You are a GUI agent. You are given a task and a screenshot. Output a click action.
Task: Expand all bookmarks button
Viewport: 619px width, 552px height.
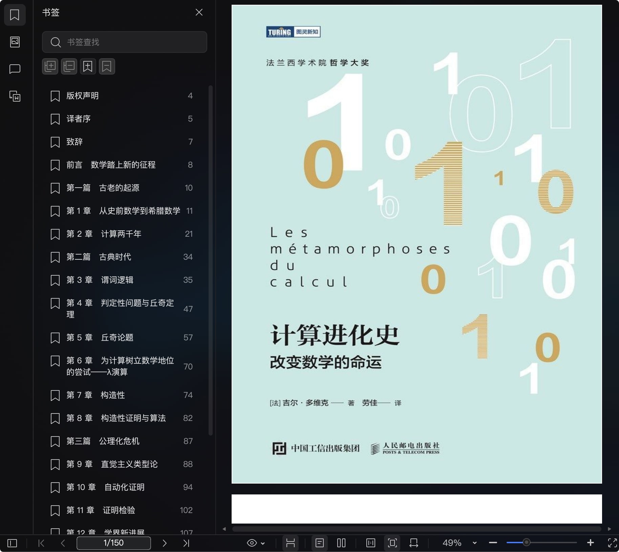point(50,66)
